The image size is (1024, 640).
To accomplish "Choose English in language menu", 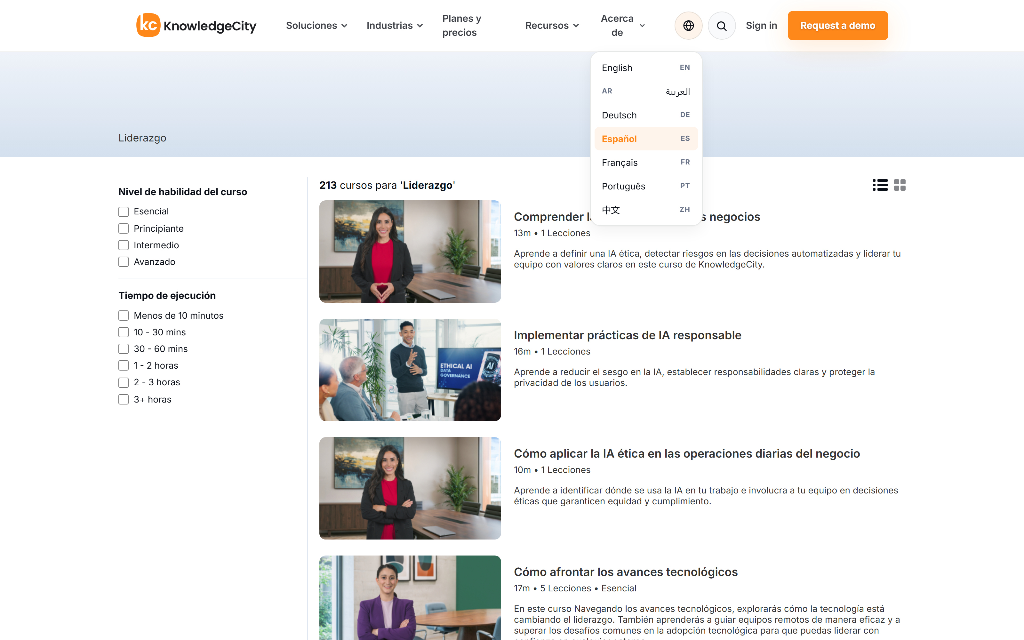I will tap(646, 68).
